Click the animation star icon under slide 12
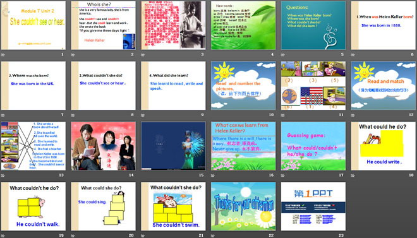This screenshot has height=238, width=417. pos(353,116)
